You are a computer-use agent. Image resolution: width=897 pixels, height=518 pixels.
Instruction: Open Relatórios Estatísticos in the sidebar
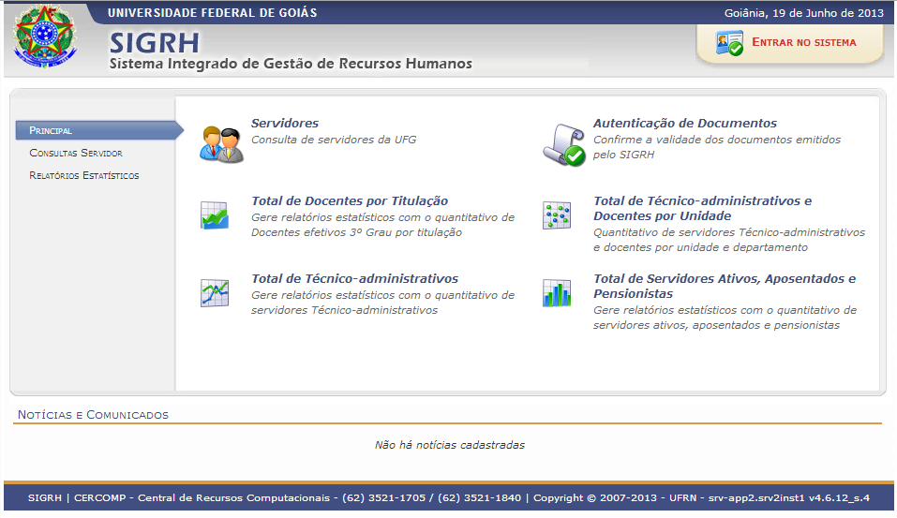click(x=84, y=175)
